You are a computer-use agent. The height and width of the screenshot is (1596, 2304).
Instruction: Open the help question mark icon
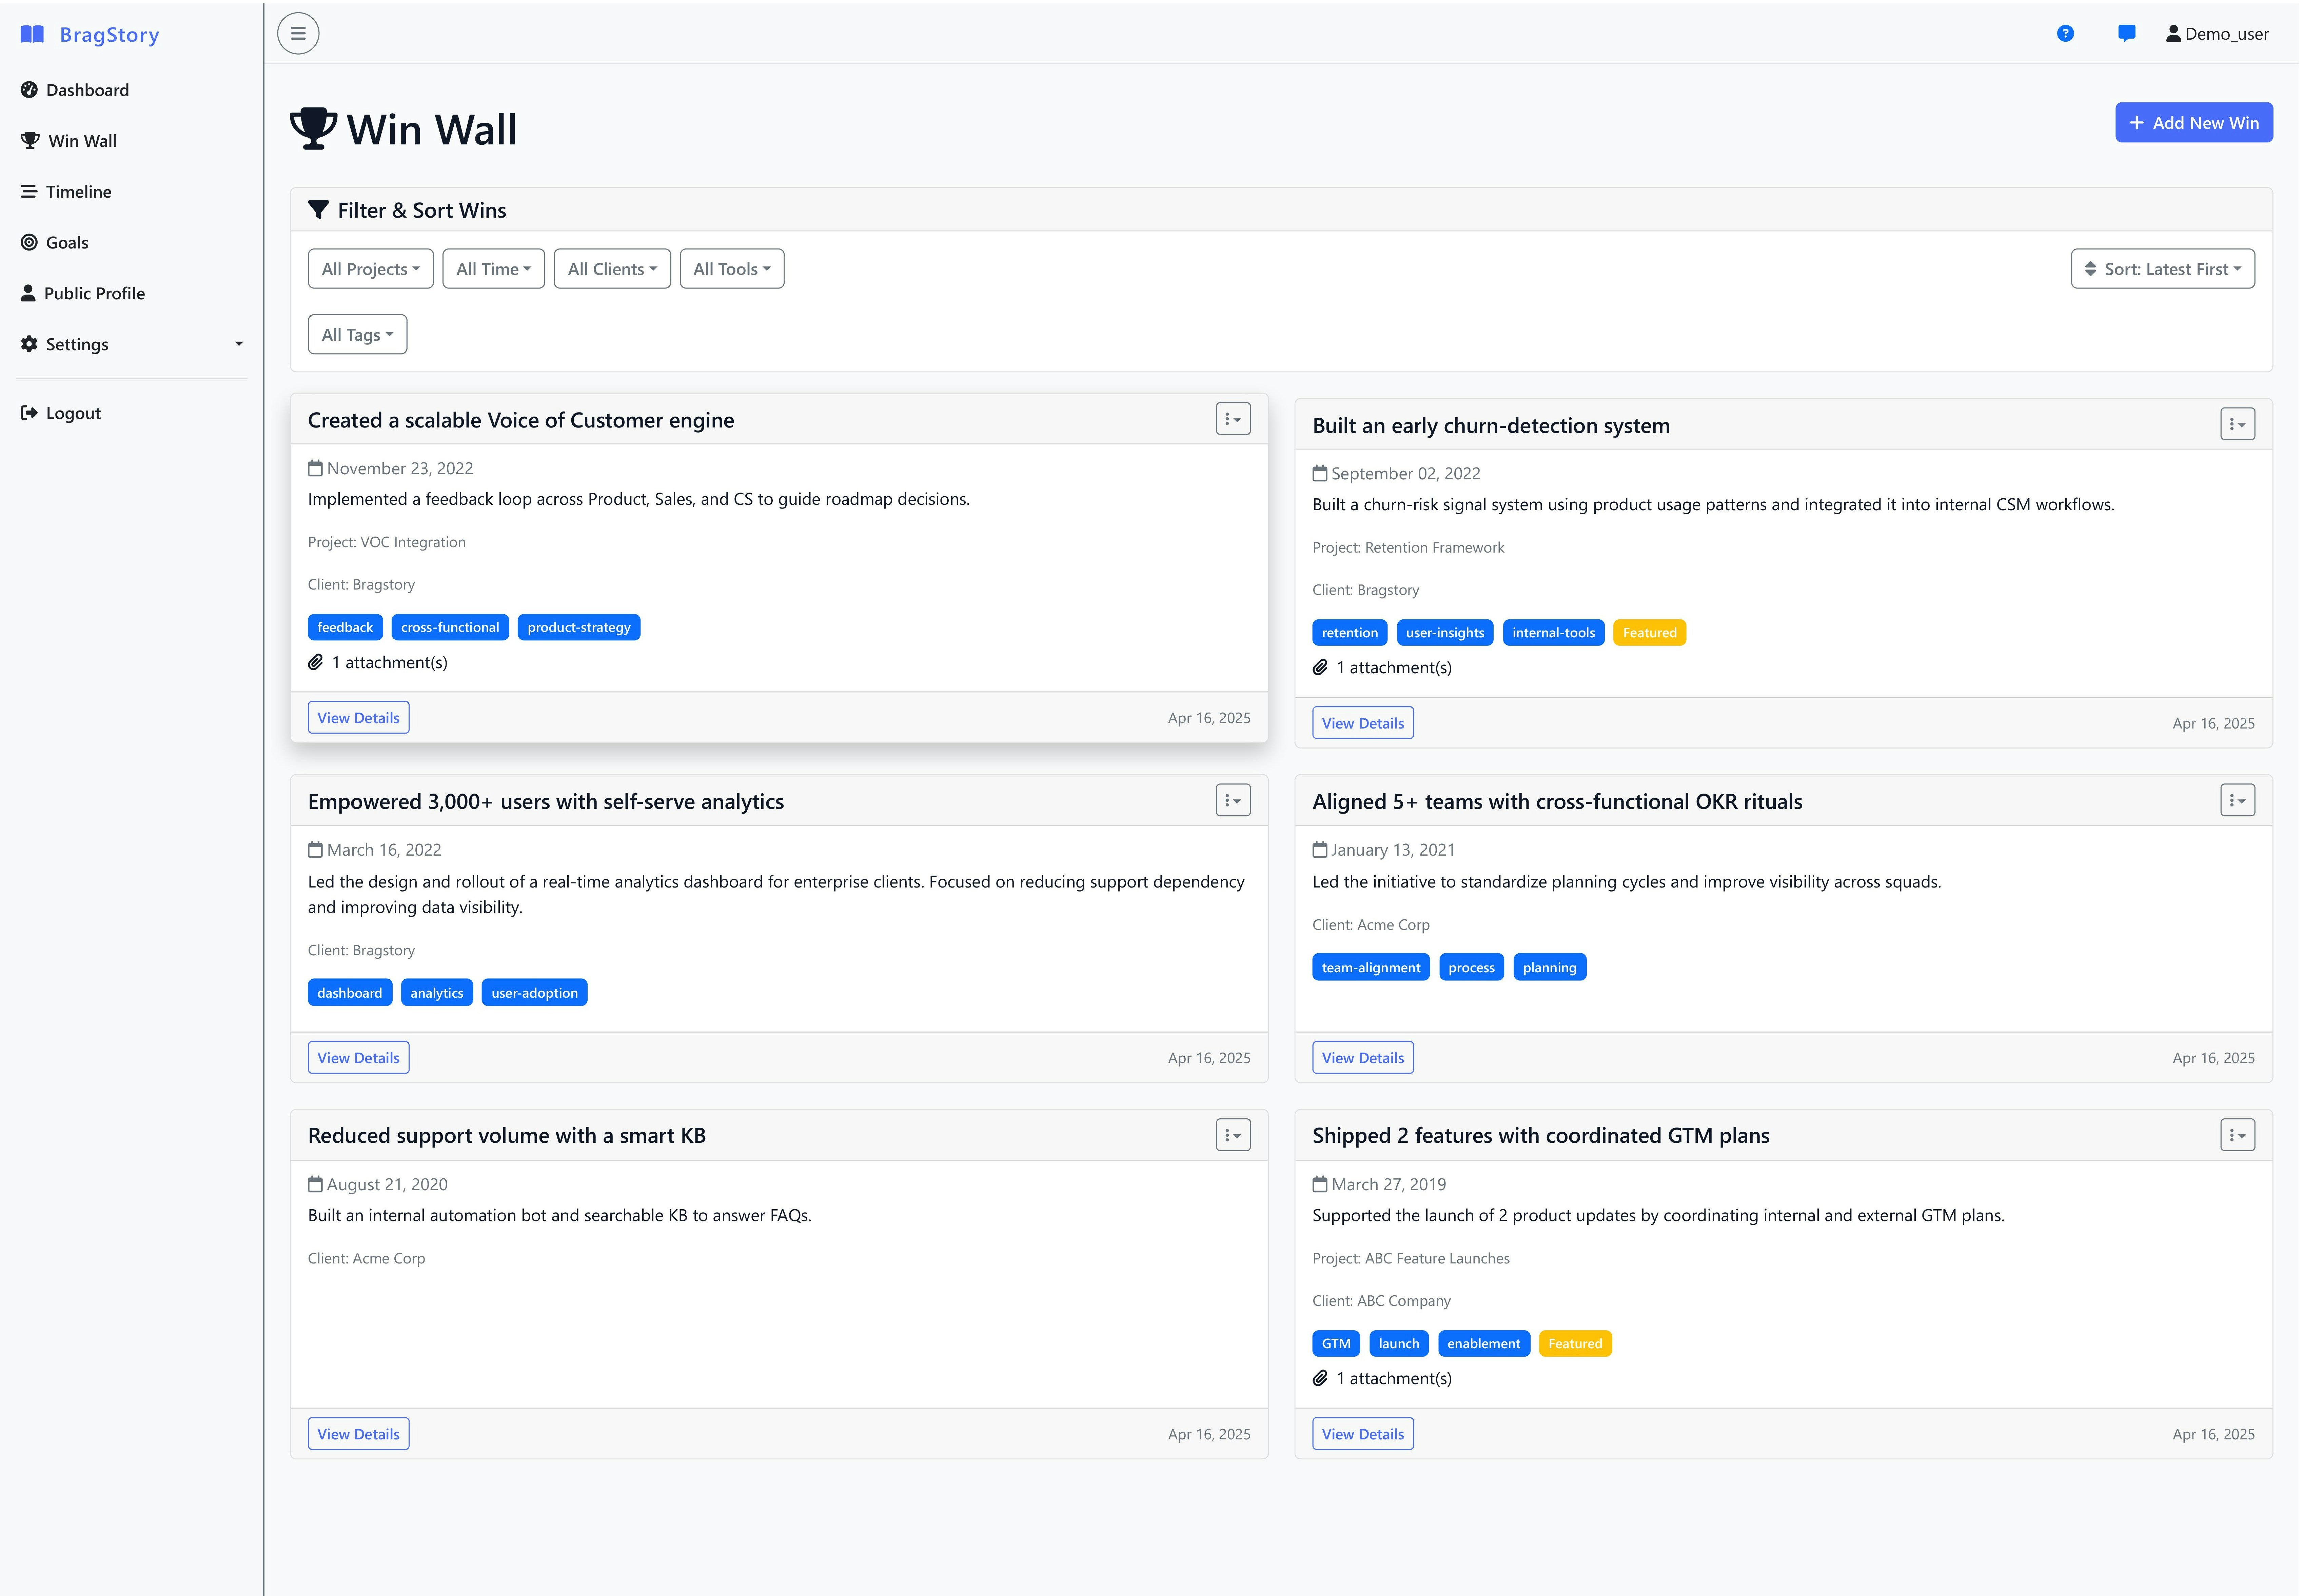(2065, 34)
